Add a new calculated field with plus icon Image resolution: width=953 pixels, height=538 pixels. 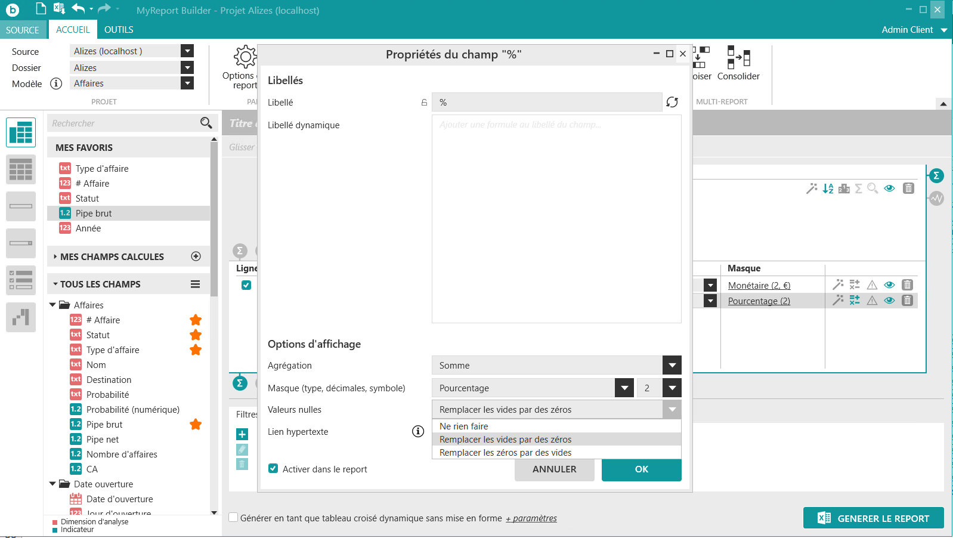tap(196, 256)
